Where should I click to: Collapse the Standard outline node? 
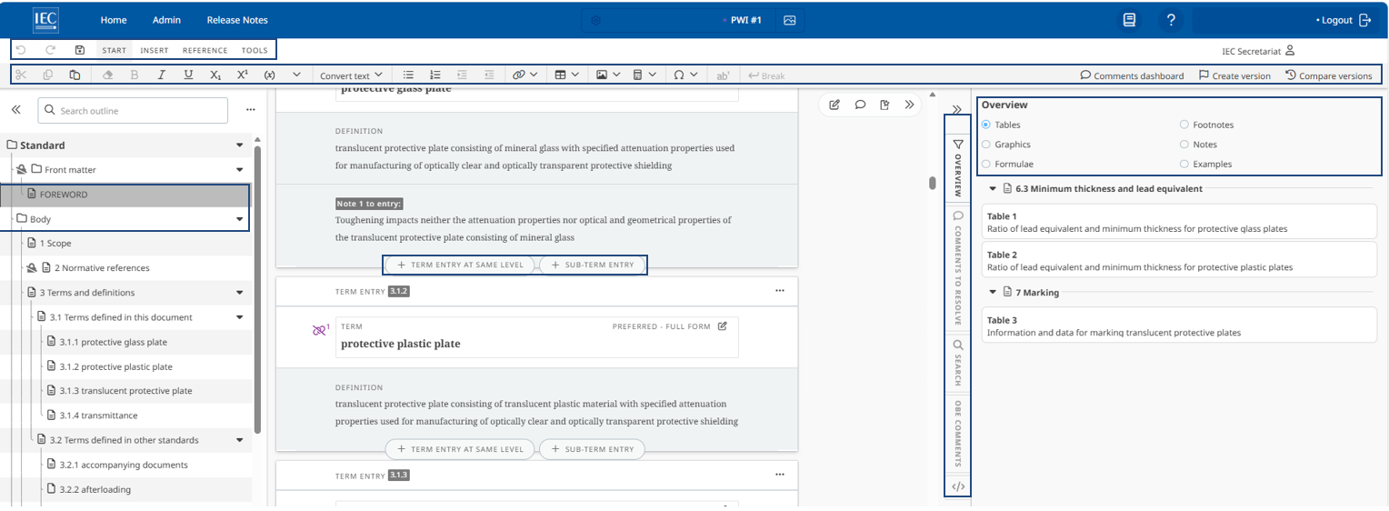click(240, 145)
